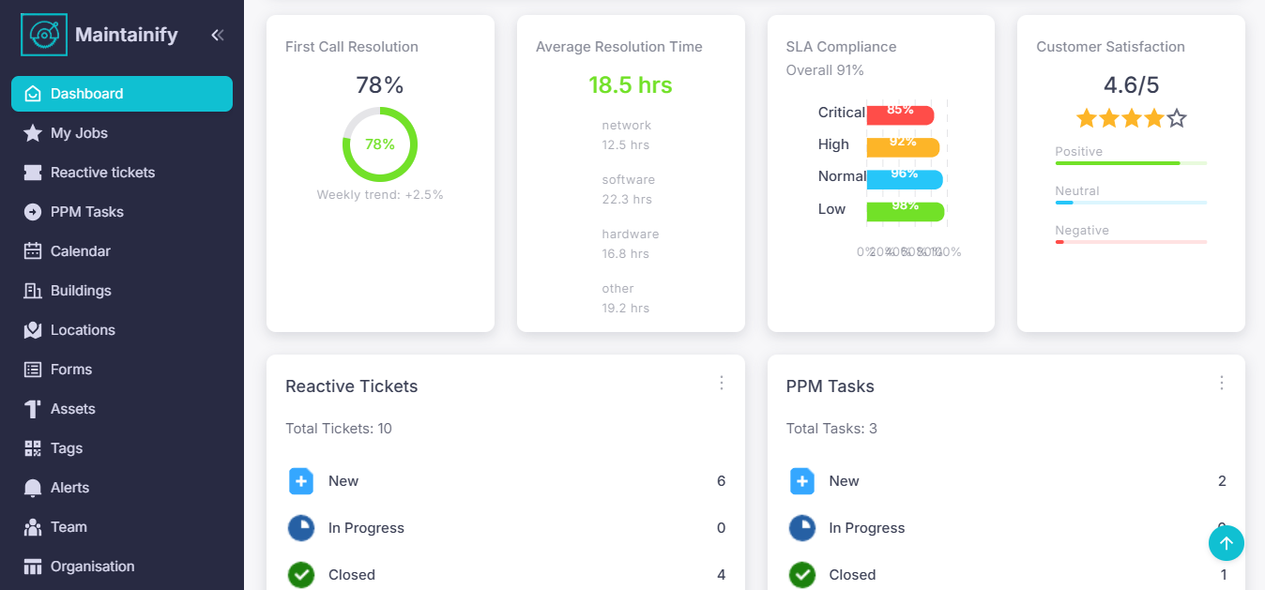The image size is (1265, 590).
Task: Open PPM Tasks card options menu
Action: (x=1222, y=383)
